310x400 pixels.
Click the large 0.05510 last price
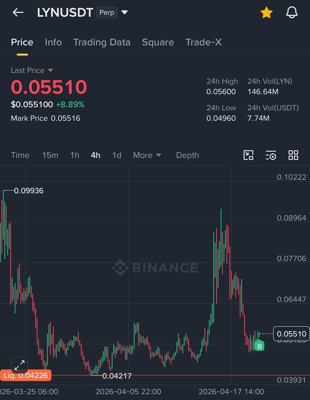click(x=49, y=87)
